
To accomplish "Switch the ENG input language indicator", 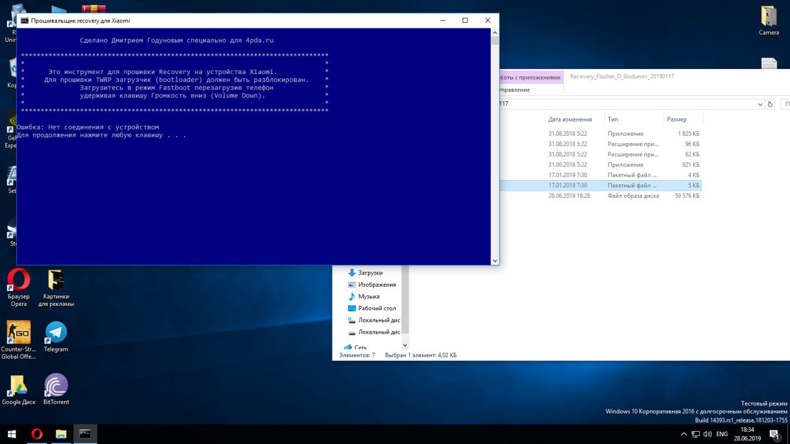I will [721, 434].
